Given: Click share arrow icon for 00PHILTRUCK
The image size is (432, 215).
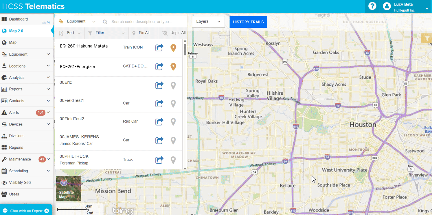Looking at the screenshot, I should (x=159, y=160).
